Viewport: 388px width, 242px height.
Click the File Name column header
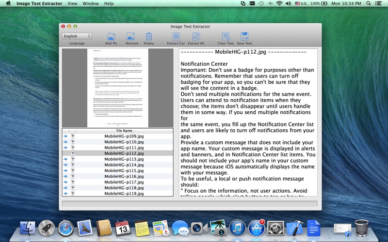point(124,131)
